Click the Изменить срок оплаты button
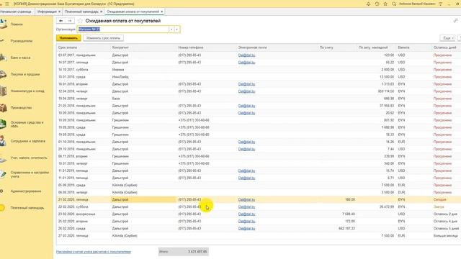Screen dimensions: 461x259 [103, 38]
